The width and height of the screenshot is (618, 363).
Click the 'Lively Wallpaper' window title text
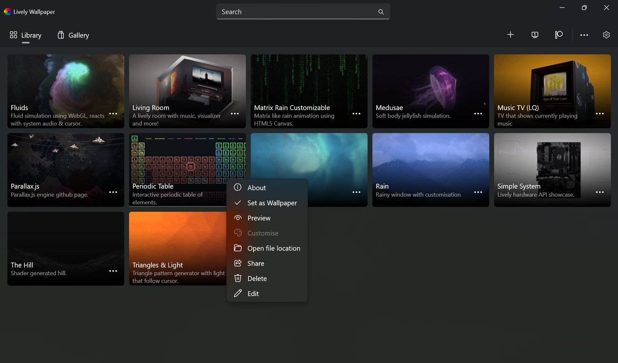click(x=34, y=12)
